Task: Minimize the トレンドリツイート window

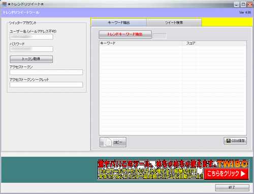Action: coord(237,5)
